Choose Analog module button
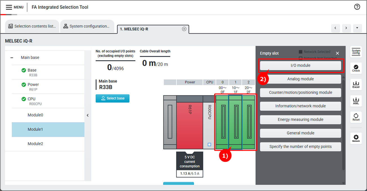Viewport: 367px width, 191px height. (301, 79)
